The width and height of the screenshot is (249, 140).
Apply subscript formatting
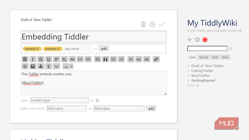[x=64, y=59]
